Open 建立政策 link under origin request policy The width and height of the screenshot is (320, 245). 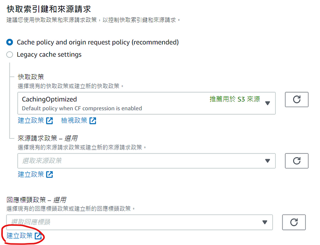[x=31, y=174]
